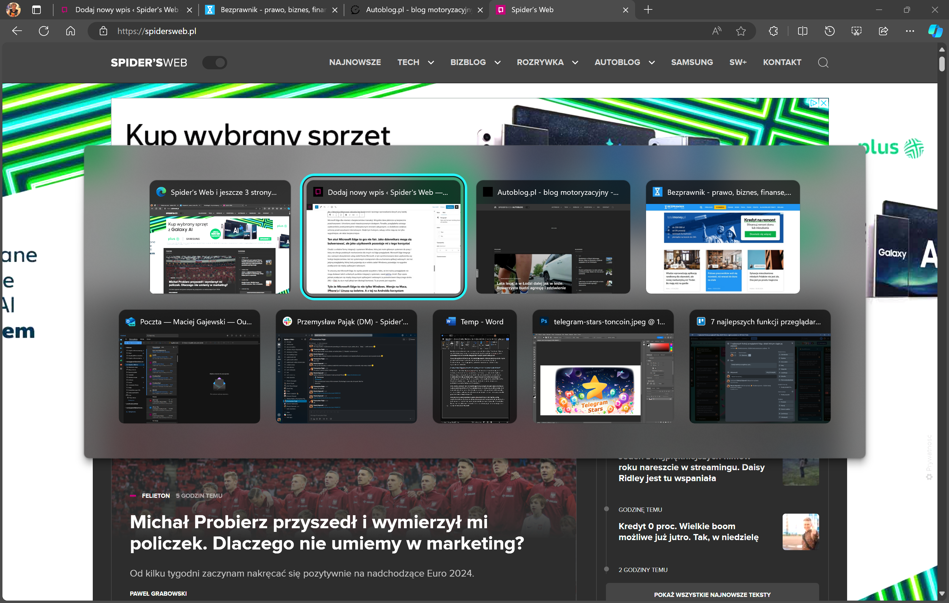949x603 pixels.
Task: Open author PAWEŁ GRABOWSKI link
Action: pyautogui.click(x=158, y=593)
